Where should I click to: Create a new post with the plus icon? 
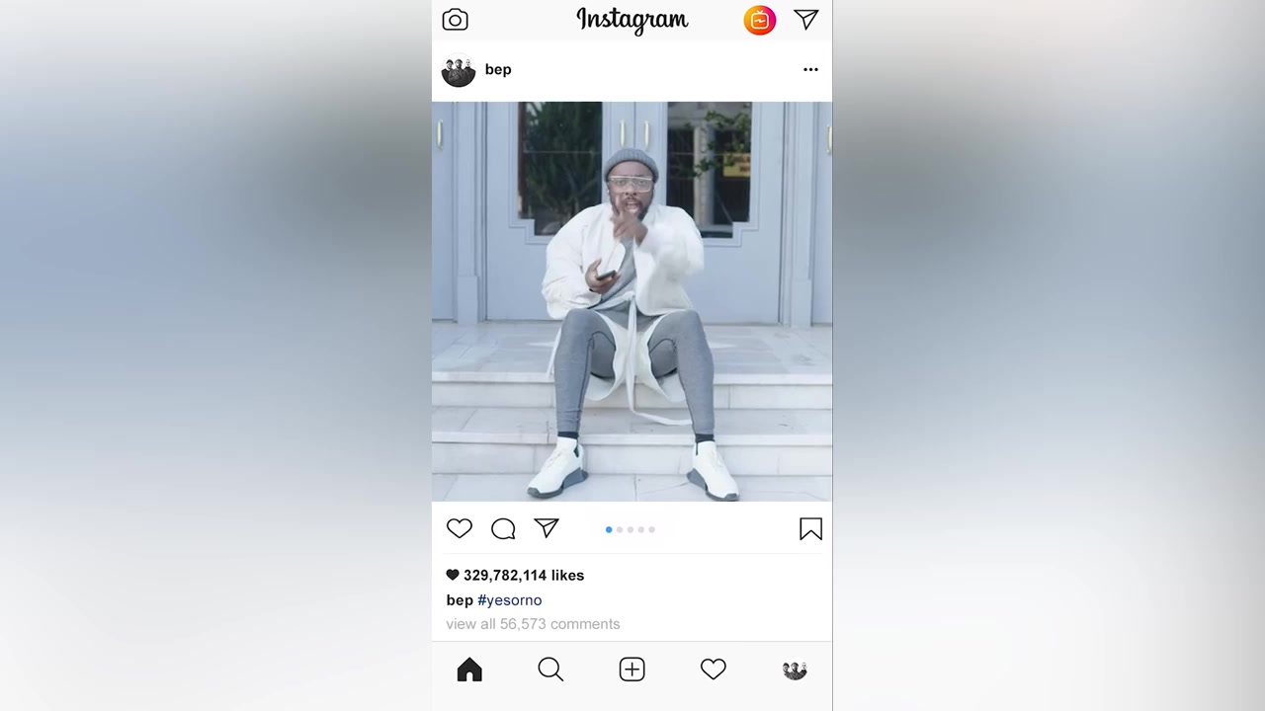pos(632,670)
